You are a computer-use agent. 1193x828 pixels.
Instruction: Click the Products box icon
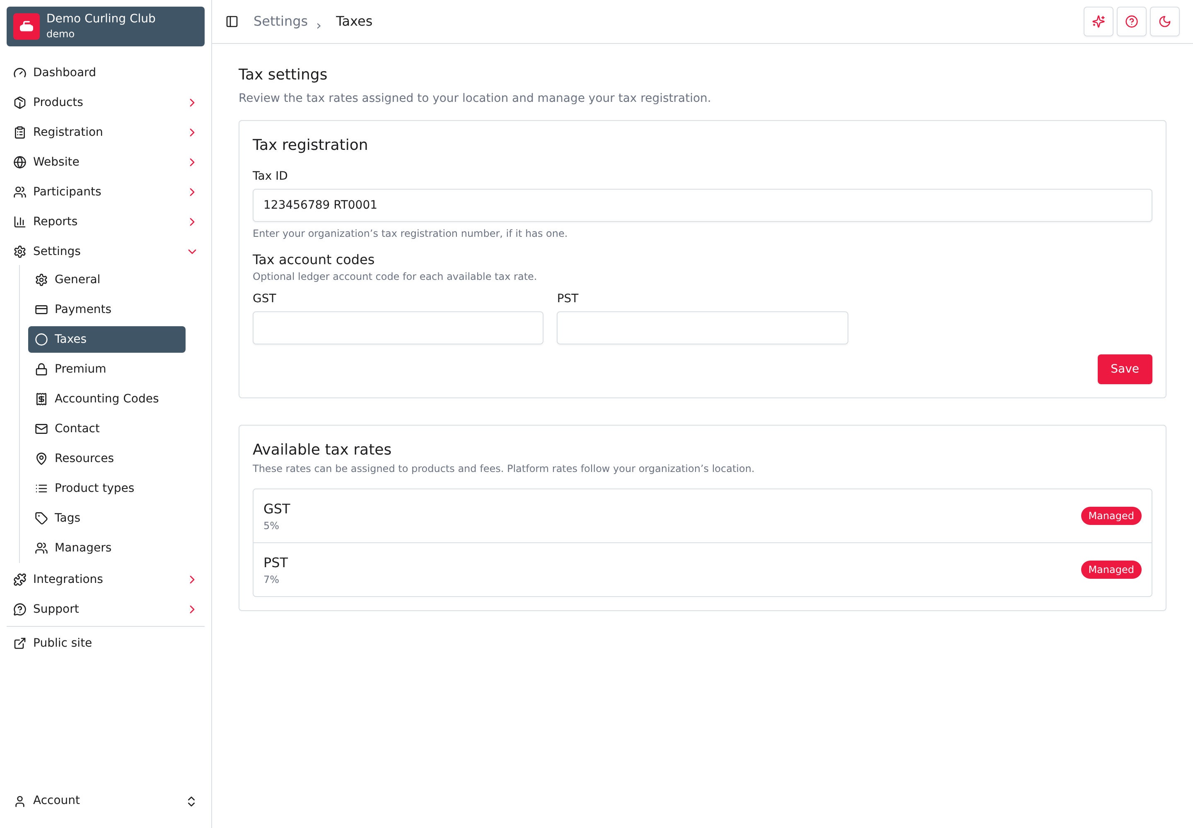tap(20, 102)
